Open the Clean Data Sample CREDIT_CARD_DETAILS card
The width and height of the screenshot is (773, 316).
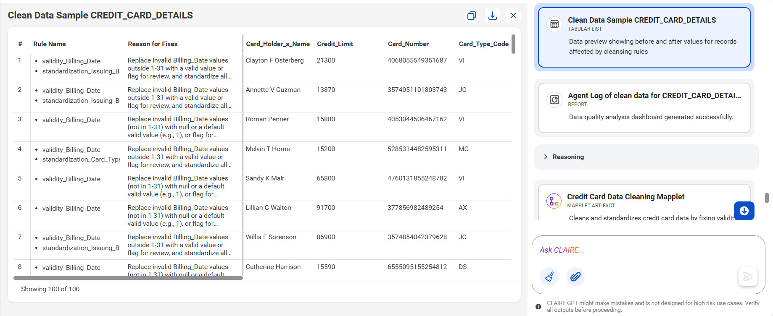click(644, 37)
